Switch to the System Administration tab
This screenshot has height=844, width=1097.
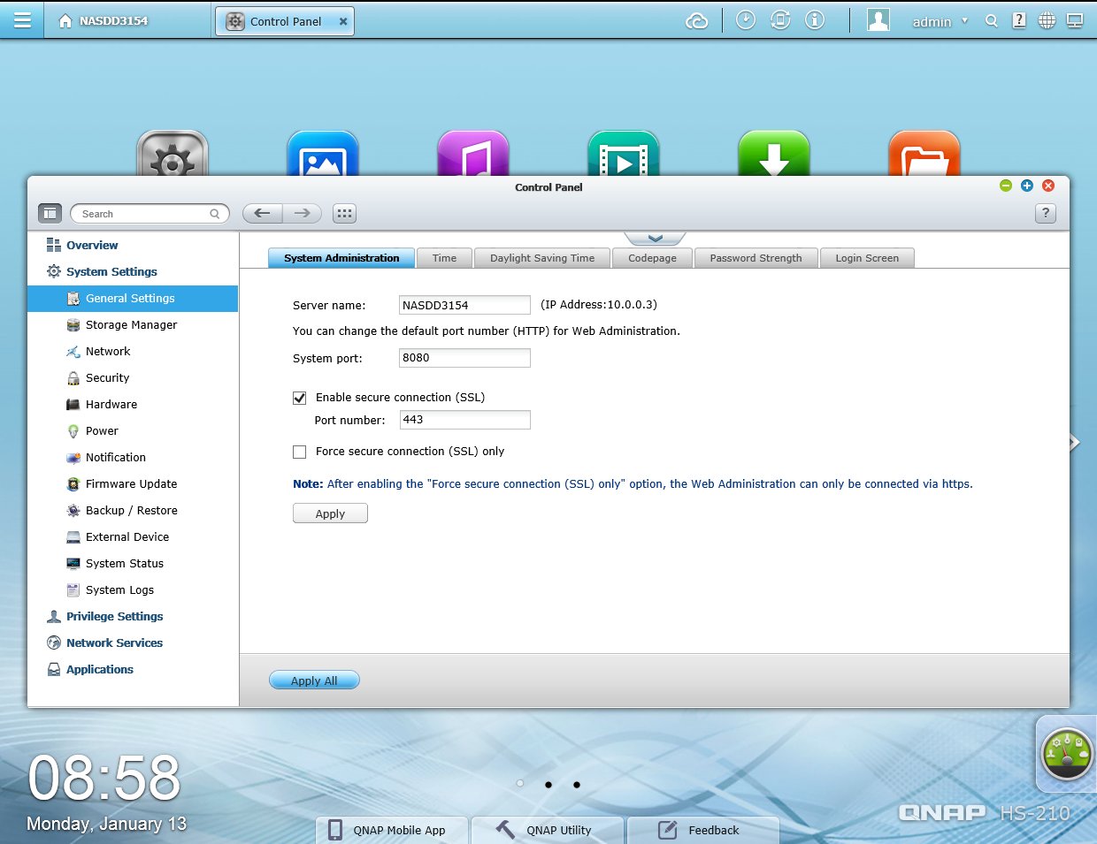[341, 258]
